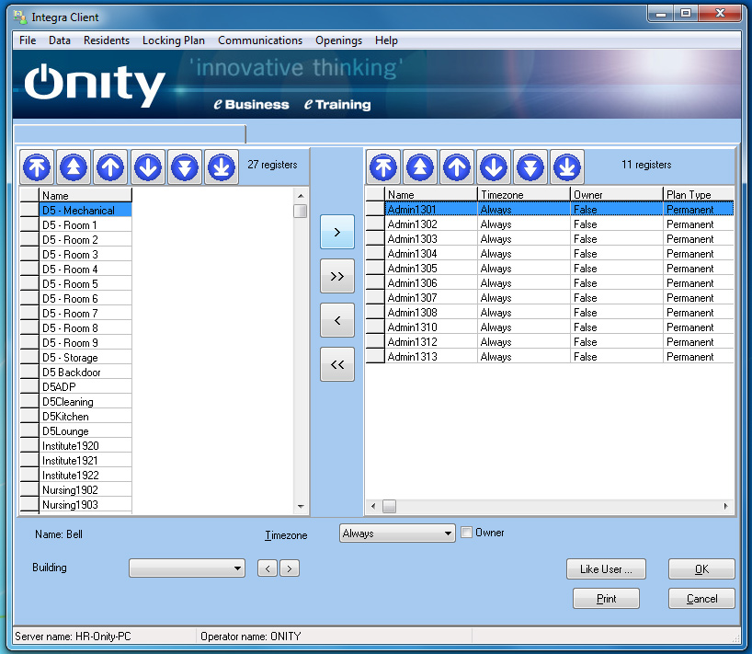Click the jump-to-first icon above the right list
The image size is (752, 654).
[x=383, y=166]
